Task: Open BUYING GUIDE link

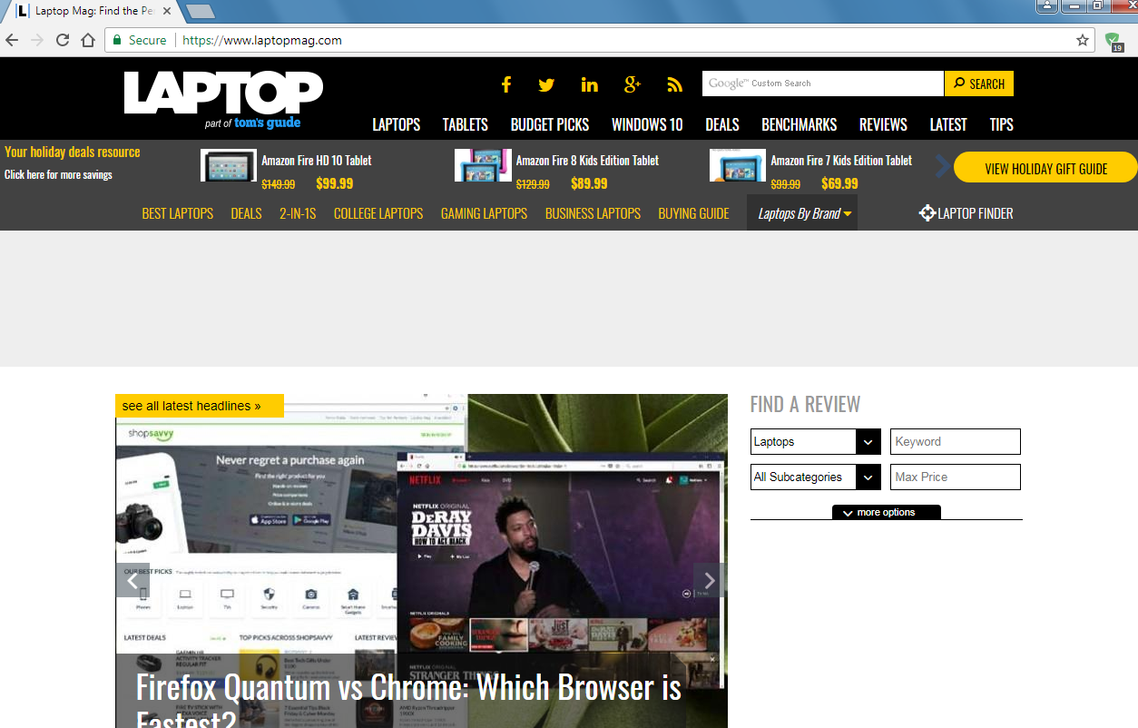Action: (693, 213)
